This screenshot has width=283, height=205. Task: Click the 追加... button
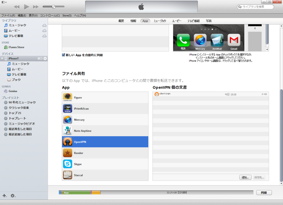point(245,177)
